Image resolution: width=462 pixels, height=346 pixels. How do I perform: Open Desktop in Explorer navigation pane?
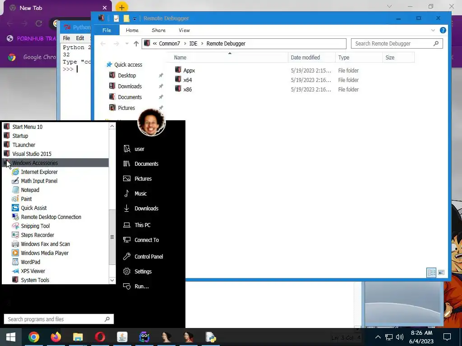click(x=127, y=76)
